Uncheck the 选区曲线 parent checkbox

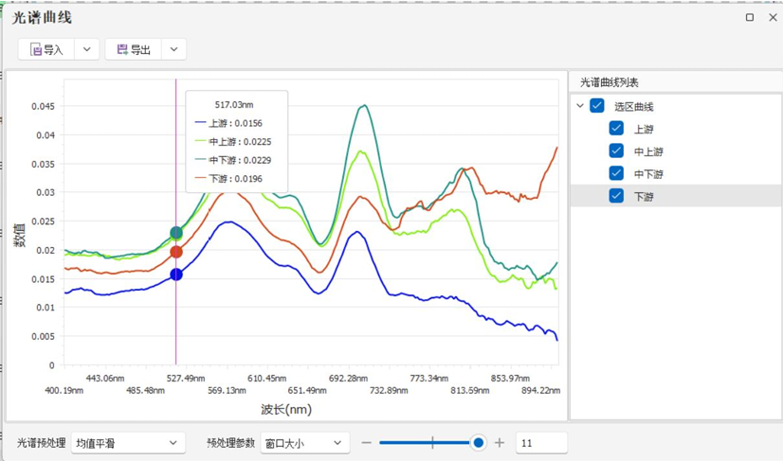[597, 106]
